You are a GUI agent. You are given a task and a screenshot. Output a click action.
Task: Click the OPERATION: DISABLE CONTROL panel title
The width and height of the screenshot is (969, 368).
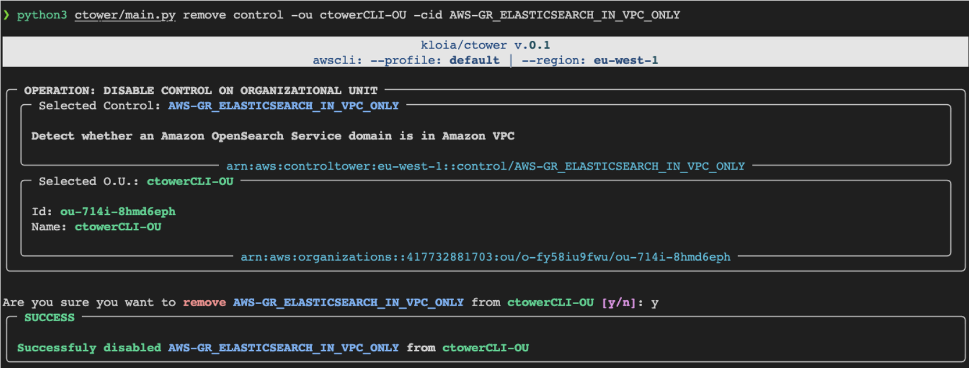click(x=200, y=91)
